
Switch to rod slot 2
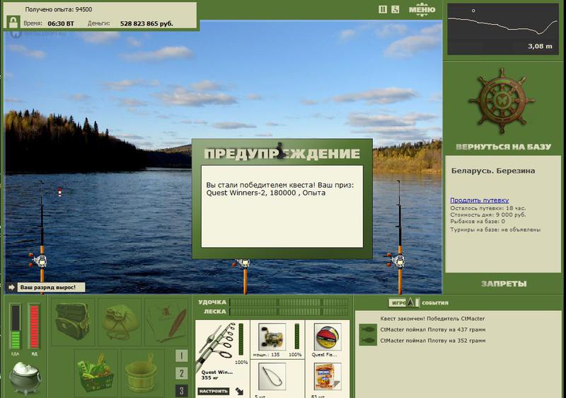click(x=182, y=373)
